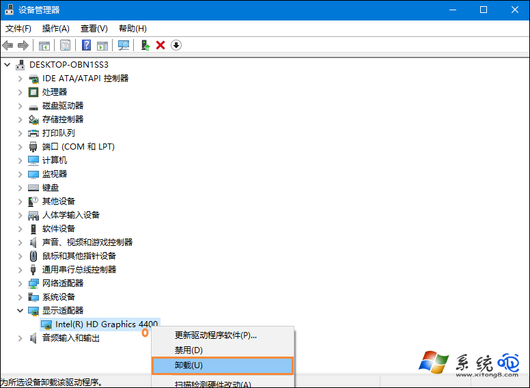
Task: Select the 声音、视频和游戏控制器 tree item
Action: 87,242
